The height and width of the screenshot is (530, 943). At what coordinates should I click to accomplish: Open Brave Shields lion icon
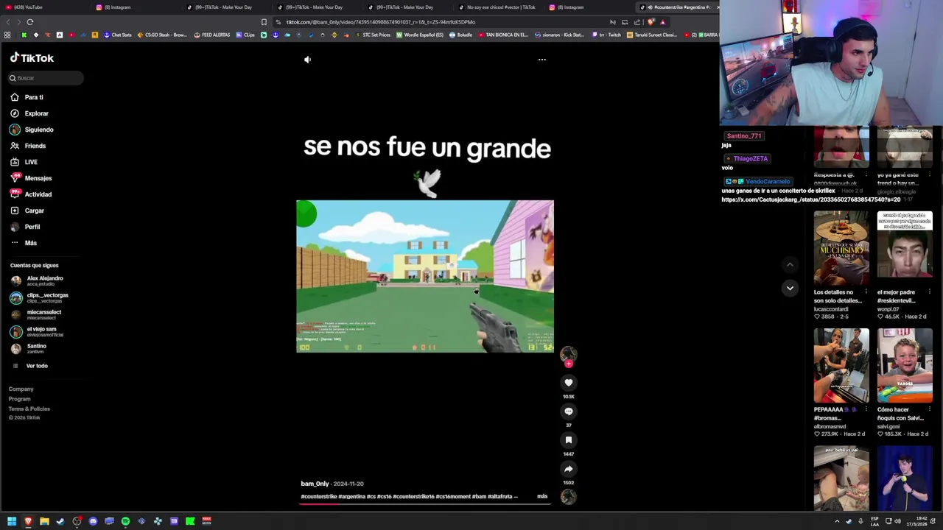point(651,22)
